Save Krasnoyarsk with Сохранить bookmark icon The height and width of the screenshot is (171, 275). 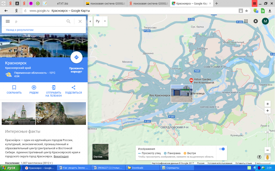pos(14,88)
